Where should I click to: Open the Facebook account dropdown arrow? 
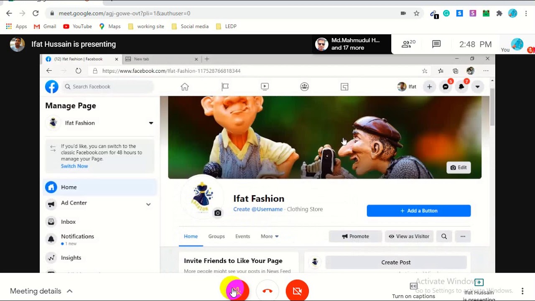[x=477, y=87]
